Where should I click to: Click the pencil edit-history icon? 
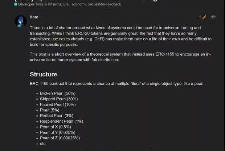click(204, 17)
